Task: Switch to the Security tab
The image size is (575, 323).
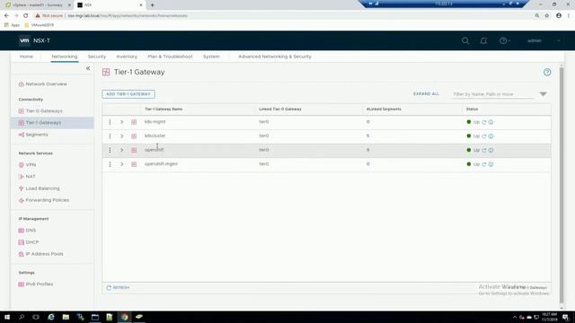Action: (x=97, y=57)
